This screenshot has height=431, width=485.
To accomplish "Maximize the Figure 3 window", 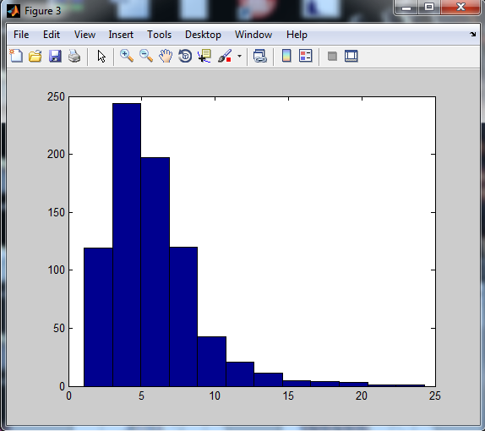I will click(429, 7).
